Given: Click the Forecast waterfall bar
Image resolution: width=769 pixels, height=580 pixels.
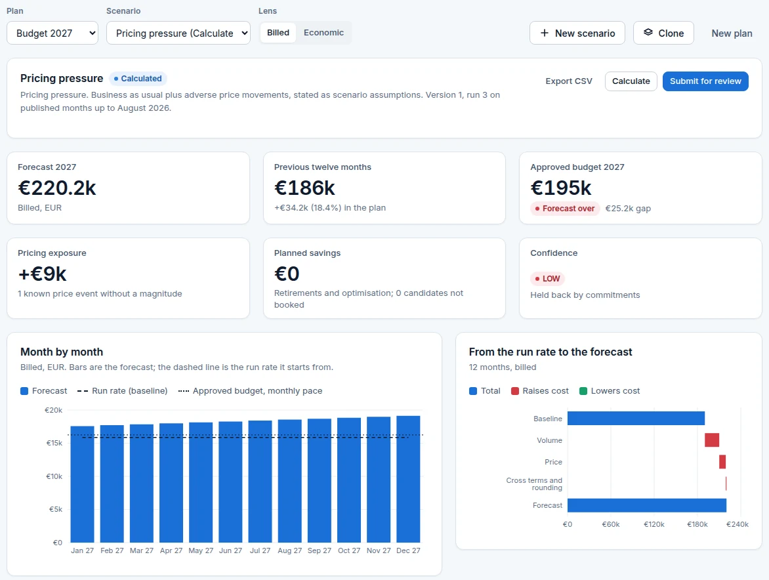Looking at the screenshot, I should pyautogui.click(x=647, y=505).
